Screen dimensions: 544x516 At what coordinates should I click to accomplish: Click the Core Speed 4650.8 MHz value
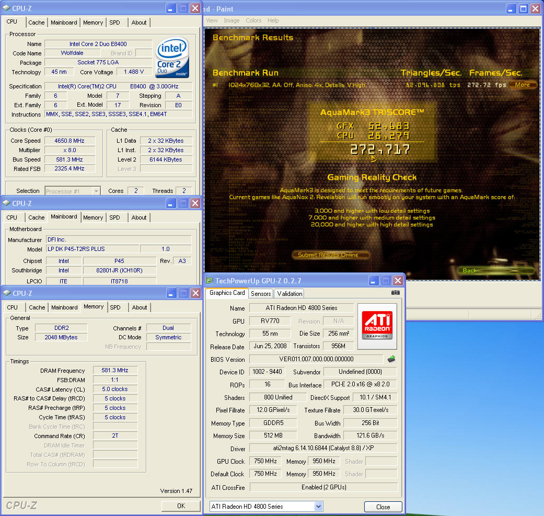coord(70,141)
